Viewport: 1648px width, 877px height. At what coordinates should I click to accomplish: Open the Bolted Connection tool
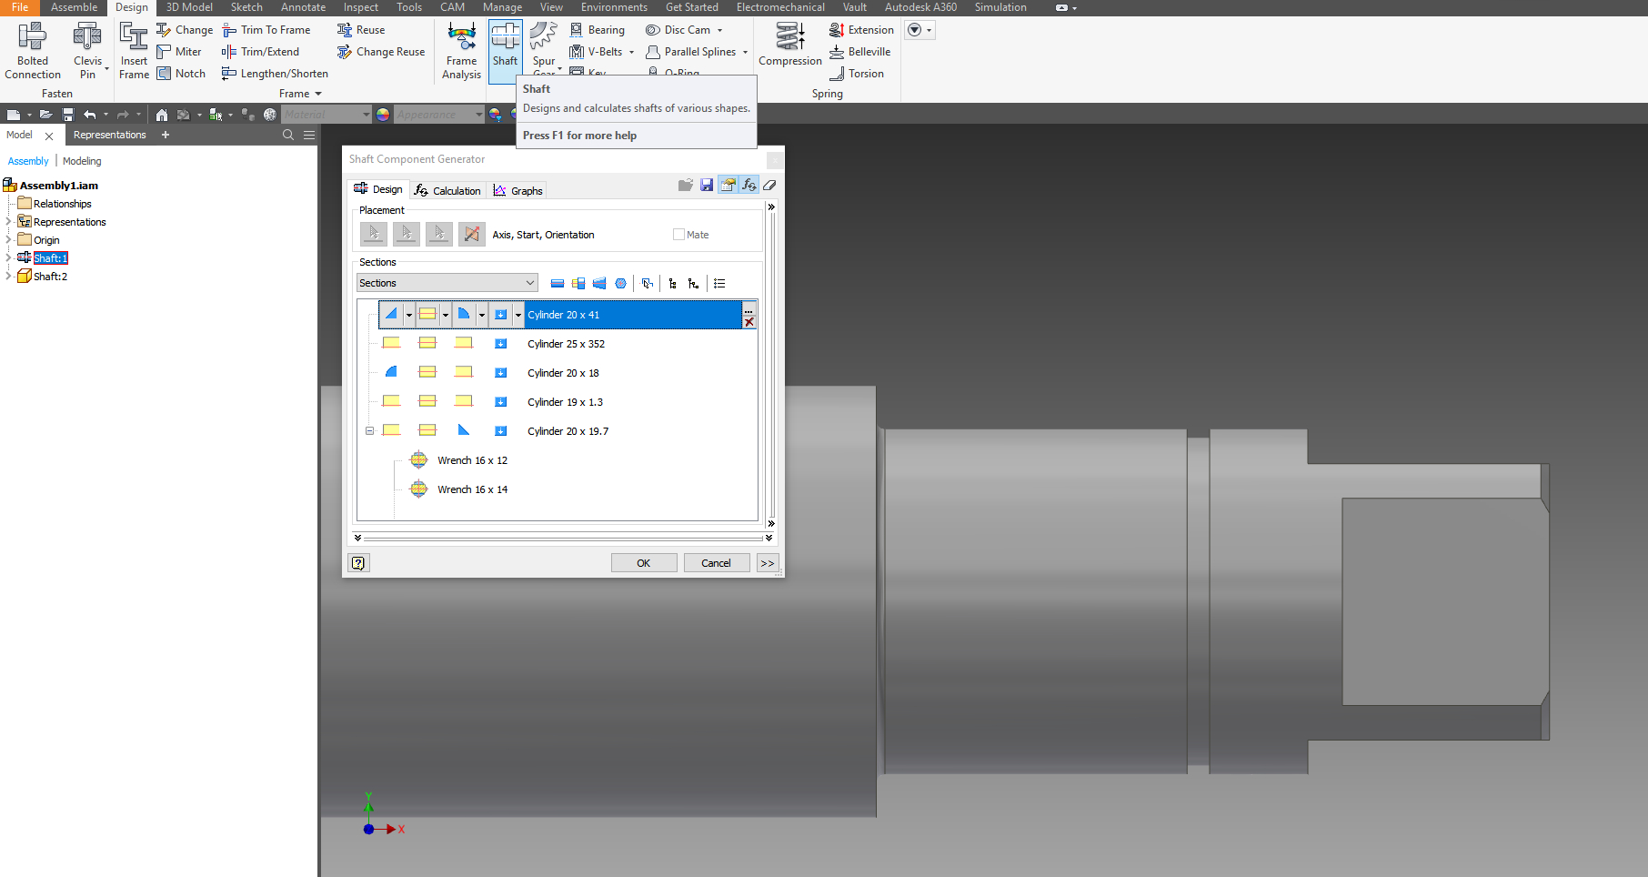tap(33, 51)
